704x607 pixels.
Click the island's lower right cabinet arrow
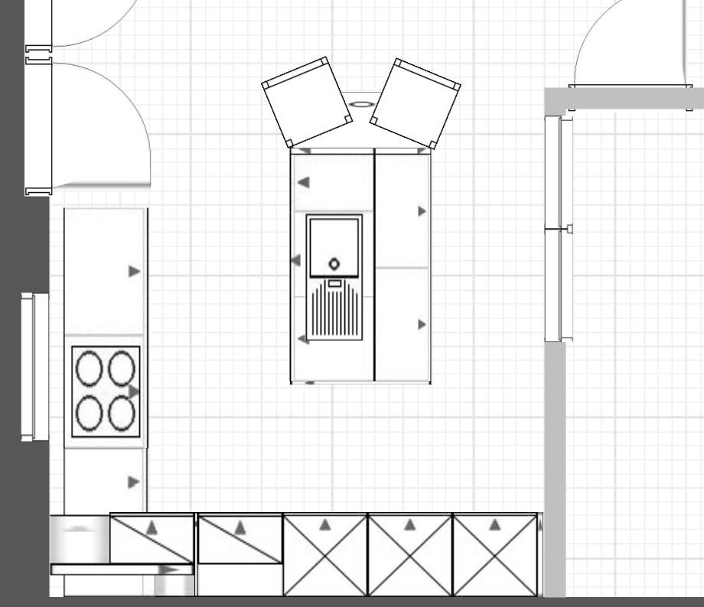point(422,325)
